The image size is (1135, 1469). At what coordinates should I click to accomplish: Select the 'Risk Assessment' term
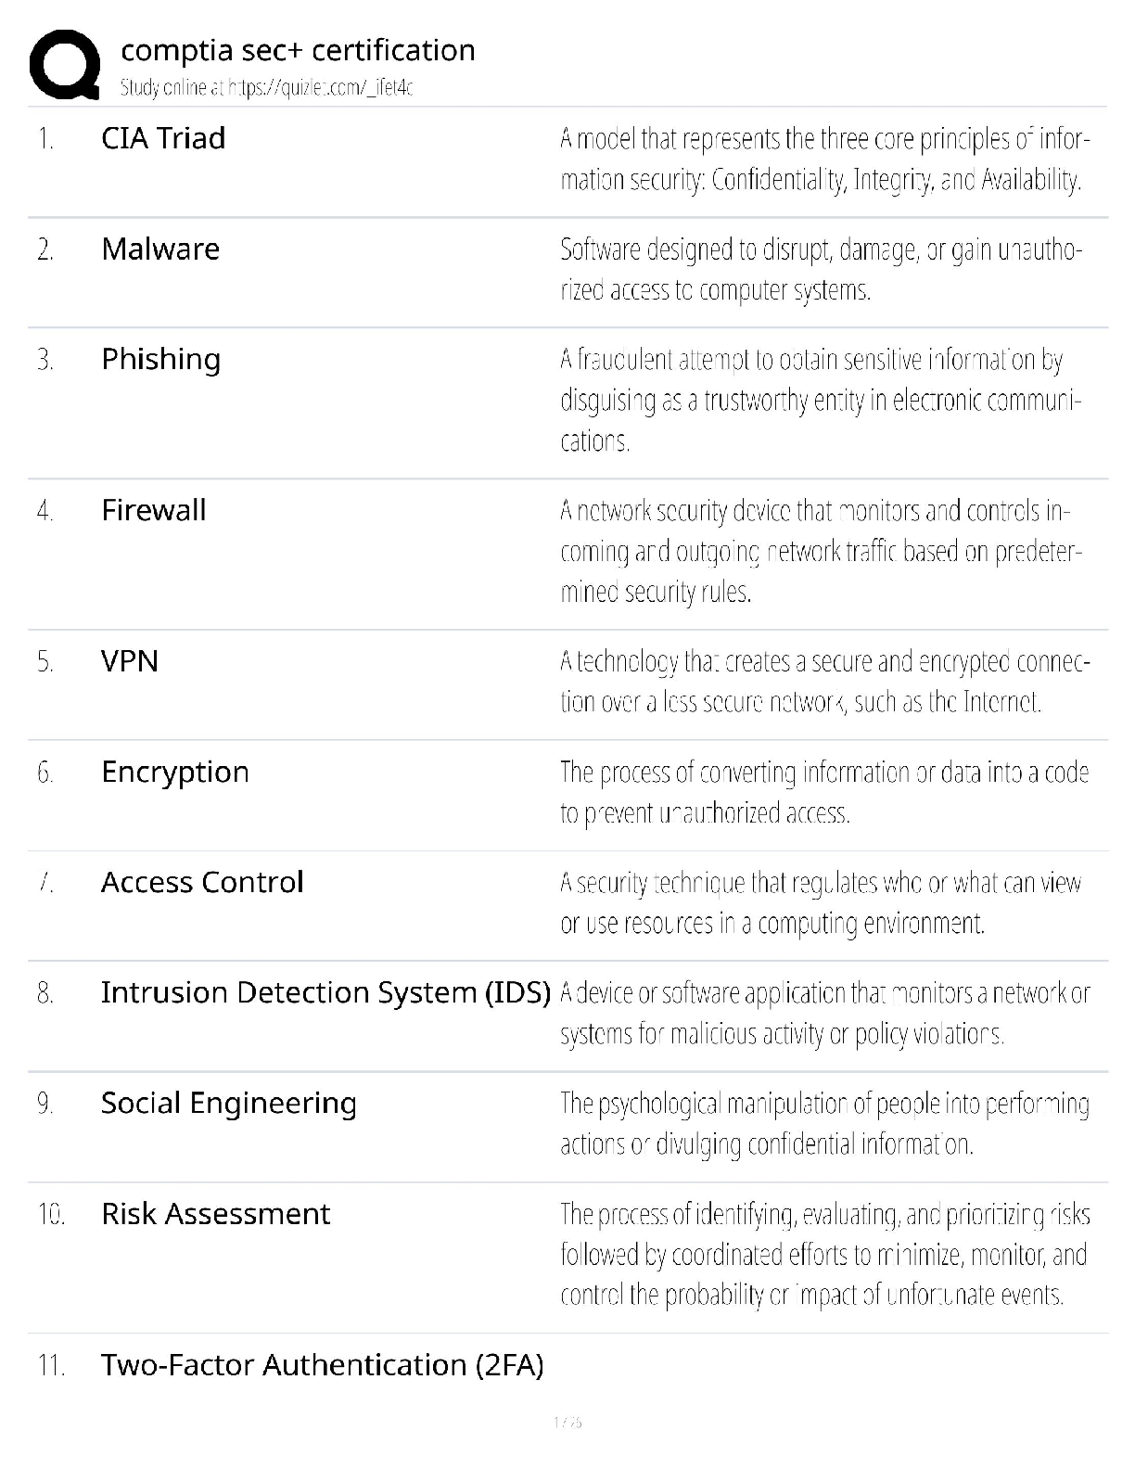[x=215, y=1213]
